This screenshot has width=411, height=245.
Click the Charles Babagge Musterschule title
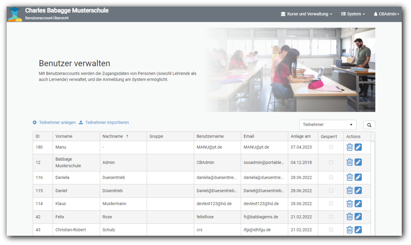pos(67,11)
